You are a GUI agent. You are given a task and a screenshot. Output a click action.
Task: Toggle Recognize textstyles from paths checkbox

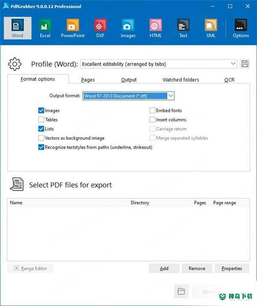click(41, 147)
